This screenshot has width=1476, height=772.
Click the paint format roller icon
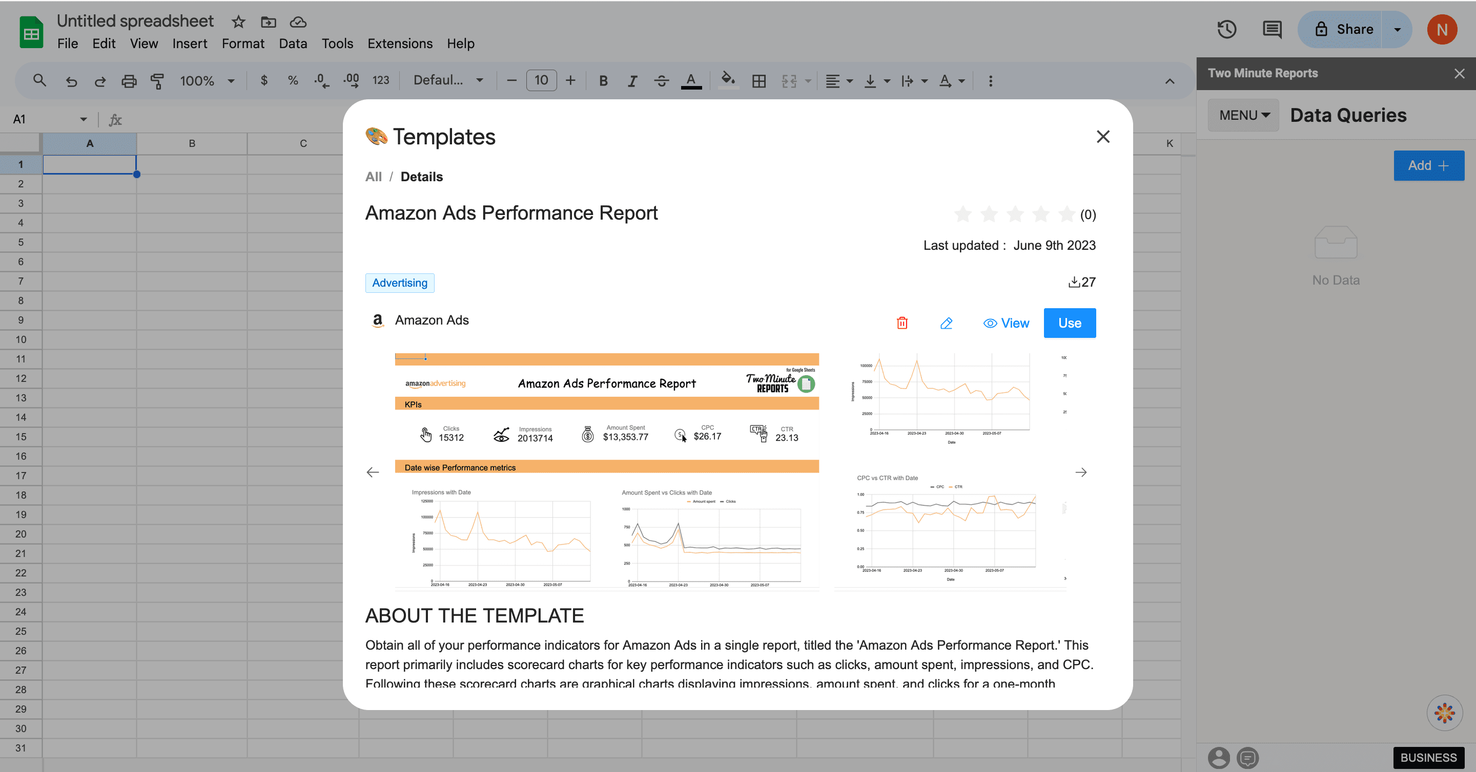click(x=157, y=81)
